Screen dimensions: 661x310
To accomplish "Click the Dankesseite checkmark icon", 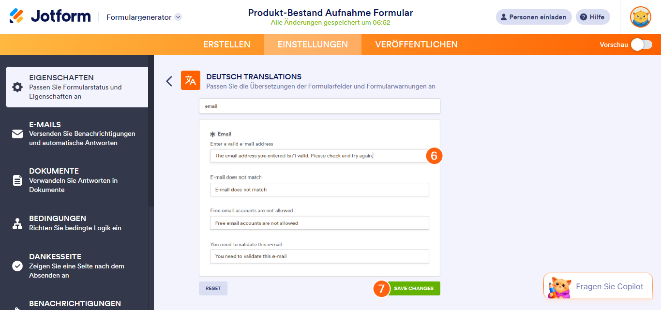I will click(x=17, y=266).
